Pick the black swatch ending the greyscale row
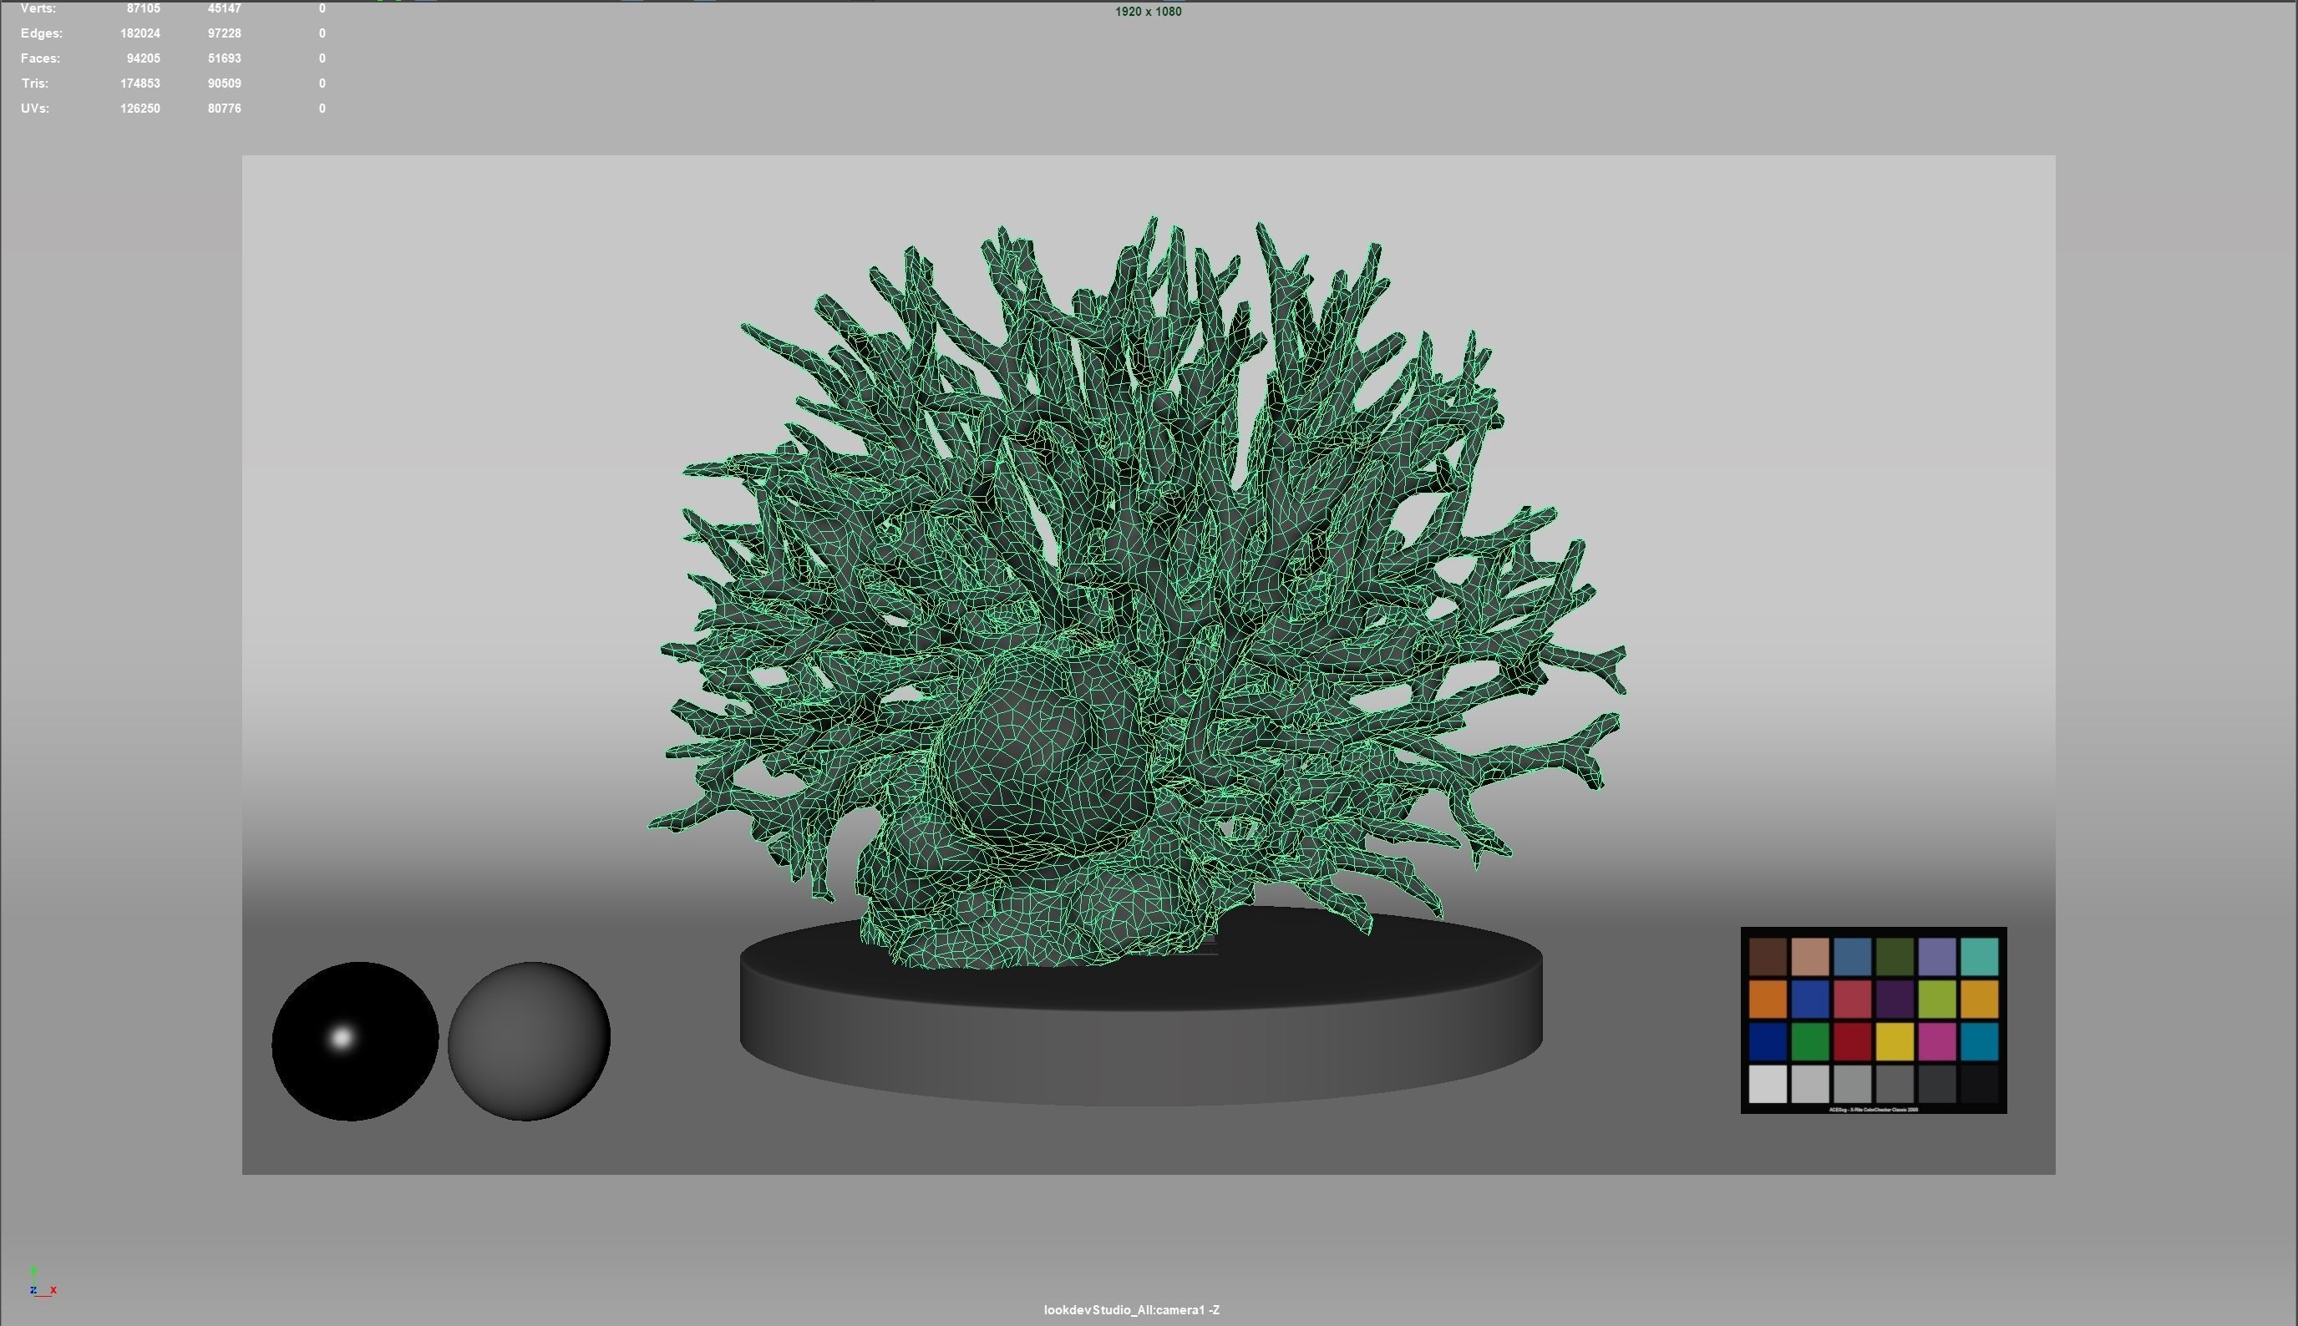This screenshot has height=1326, width=2298. [1979, 1084]
